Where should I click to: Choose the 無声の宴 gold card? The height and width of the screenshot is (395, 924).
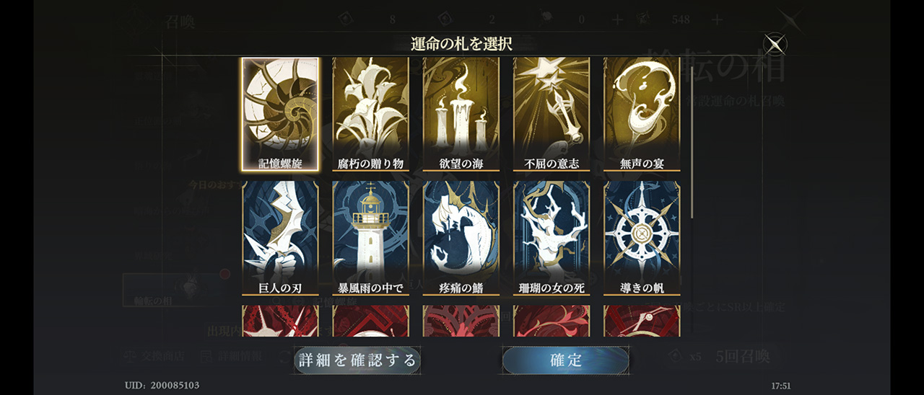642,114
